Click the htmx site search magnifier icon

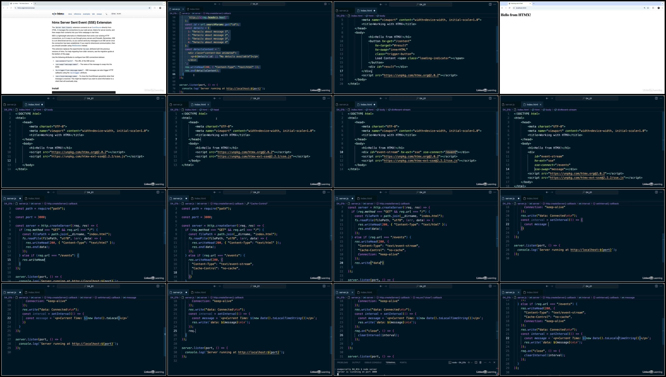pyautogui.click(x=106, y=14)
